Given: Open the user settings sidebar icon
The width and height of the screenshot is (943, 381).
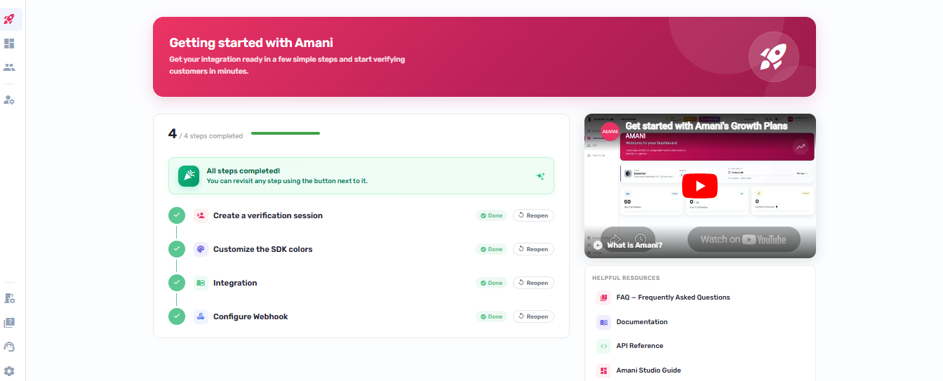Looking at the screenshot, I should pos(9,100).
